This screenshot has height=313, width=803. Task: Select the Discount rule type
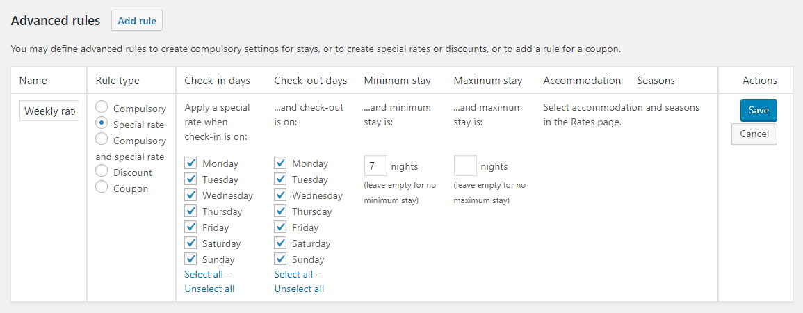102,171
